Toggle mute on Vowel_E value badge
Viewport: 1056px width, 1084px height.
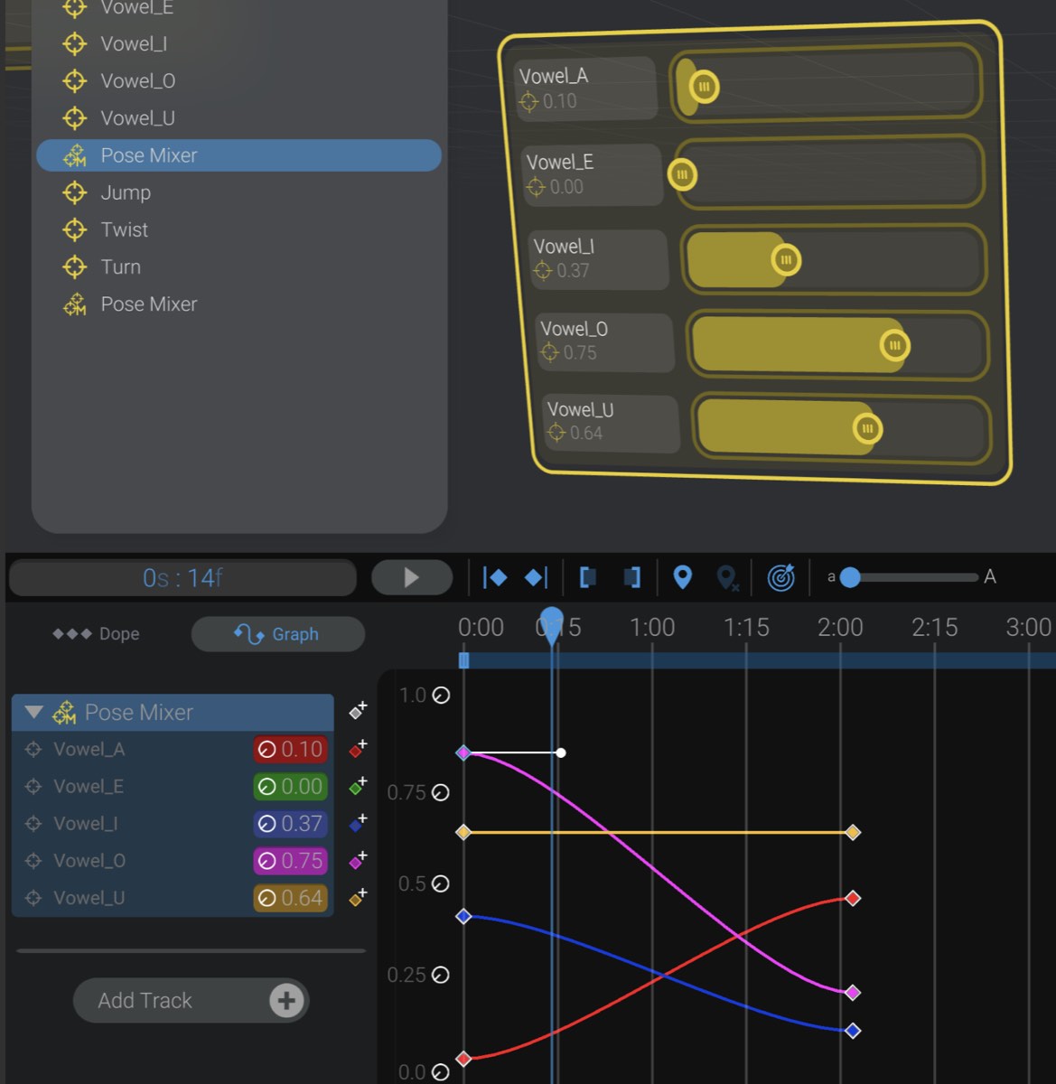pos(289,786)
